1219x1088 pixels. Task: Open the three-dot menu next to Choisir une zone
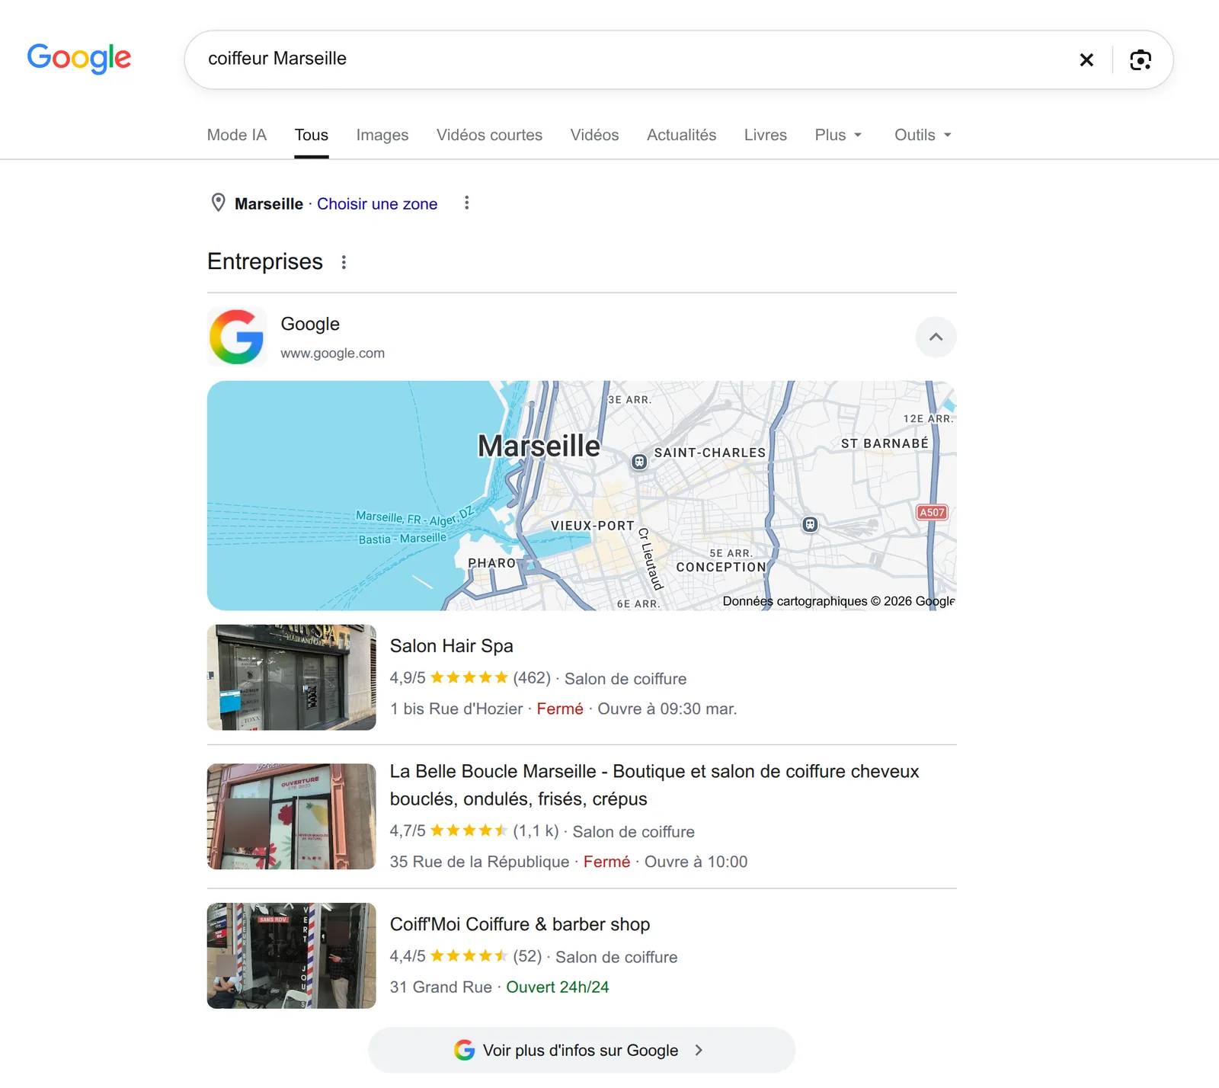tap(466, 203)
